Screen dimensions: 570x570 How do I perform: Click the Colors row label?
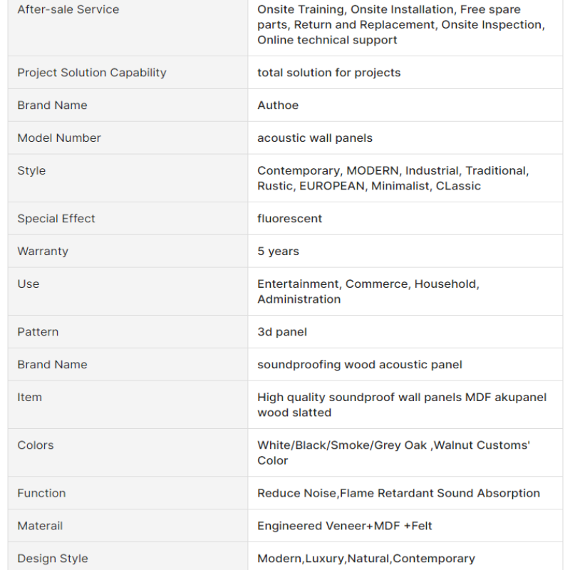pos(36,445)
